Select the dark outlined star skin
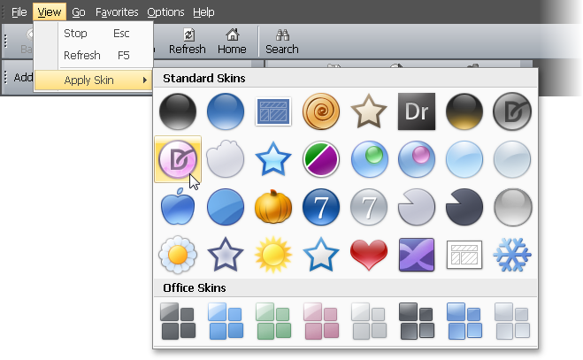Image resolution: width=583 pixels, height=360 pixels. pyautogui.click(x=226, y=255)
